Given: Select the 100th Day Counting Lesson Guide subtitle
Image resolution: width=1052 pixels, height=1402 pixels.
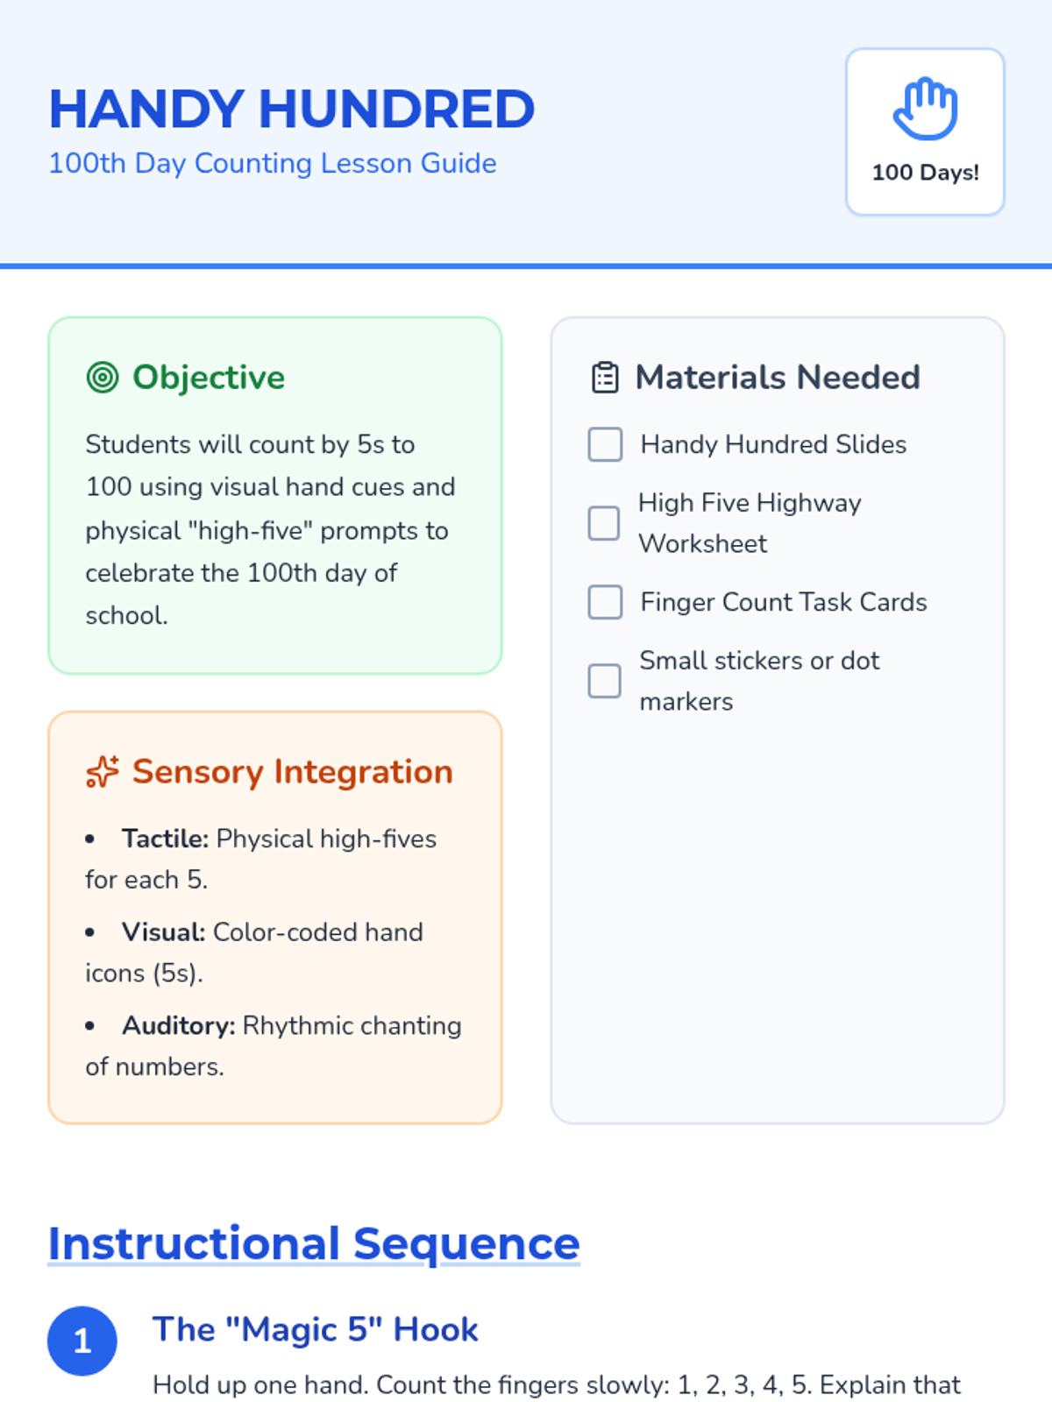Looking at the screenshot, I should coord(273,163).
